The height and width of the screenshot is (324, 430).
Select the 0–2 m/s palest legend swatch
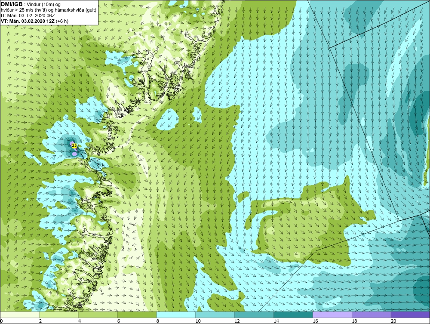click(x=20, y=315)
